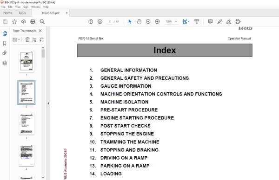Image resolution: width=279 pixels, height=180 pixels.
Task: Zoom in with plus icon
Action: point(157,22)
